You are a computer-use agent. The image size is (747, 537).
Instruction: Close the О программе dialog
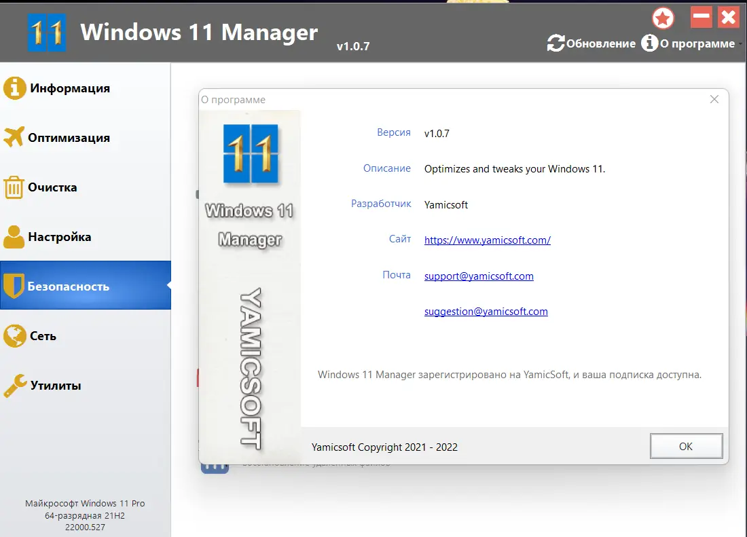pos(714,99)
